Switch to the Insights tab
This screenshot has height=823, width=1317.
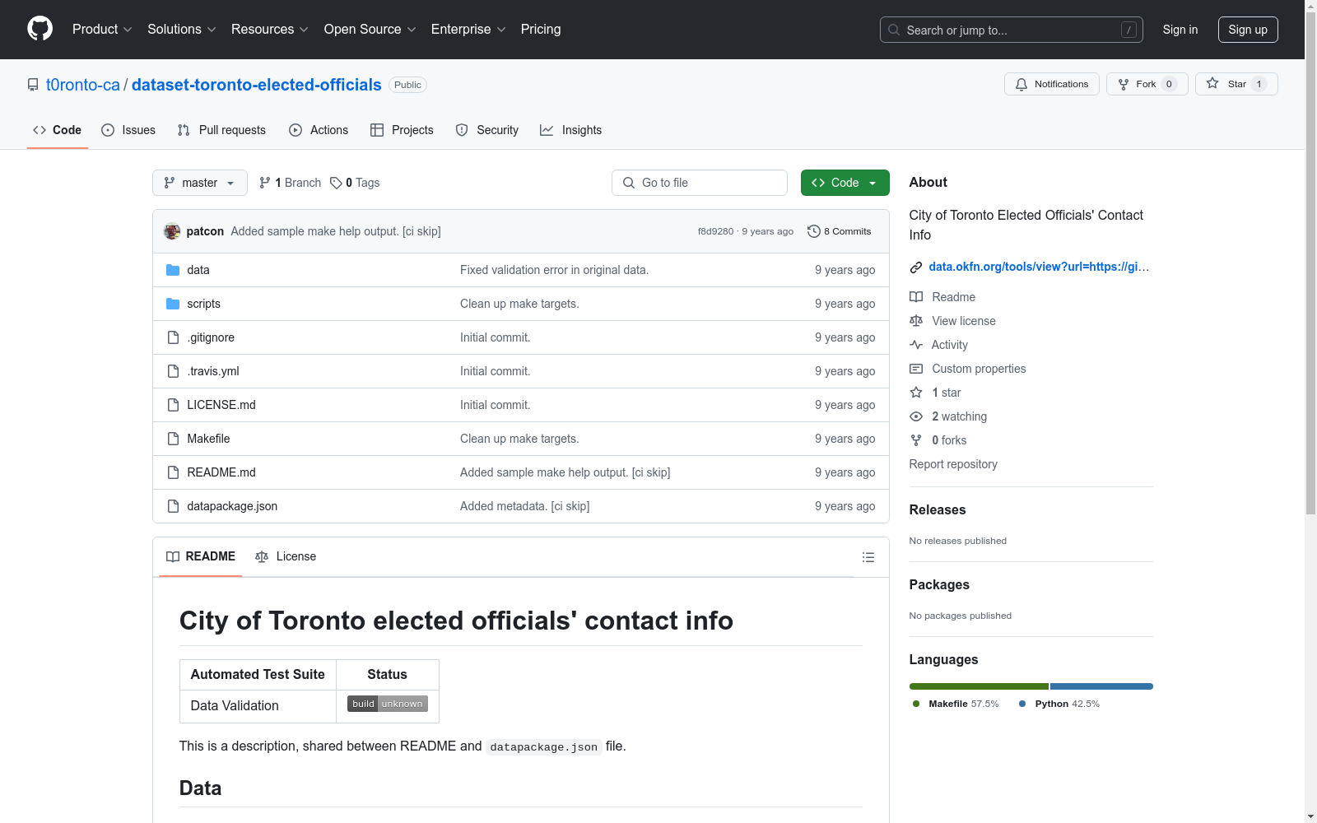571,130
